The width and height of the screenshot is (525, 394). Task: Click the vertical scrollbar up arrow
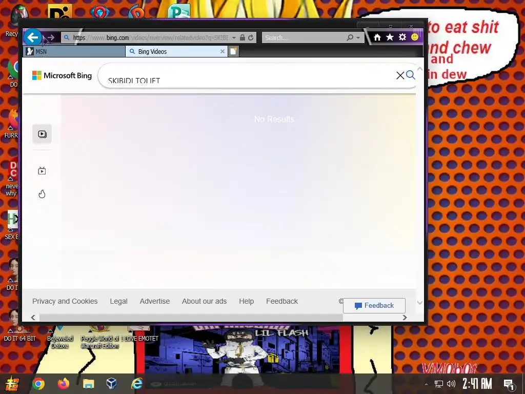tap(420, 69)
